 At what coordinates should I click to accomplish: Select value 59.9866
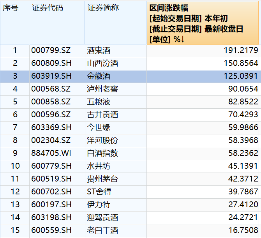pyautogui.click(x=243, y=127)
